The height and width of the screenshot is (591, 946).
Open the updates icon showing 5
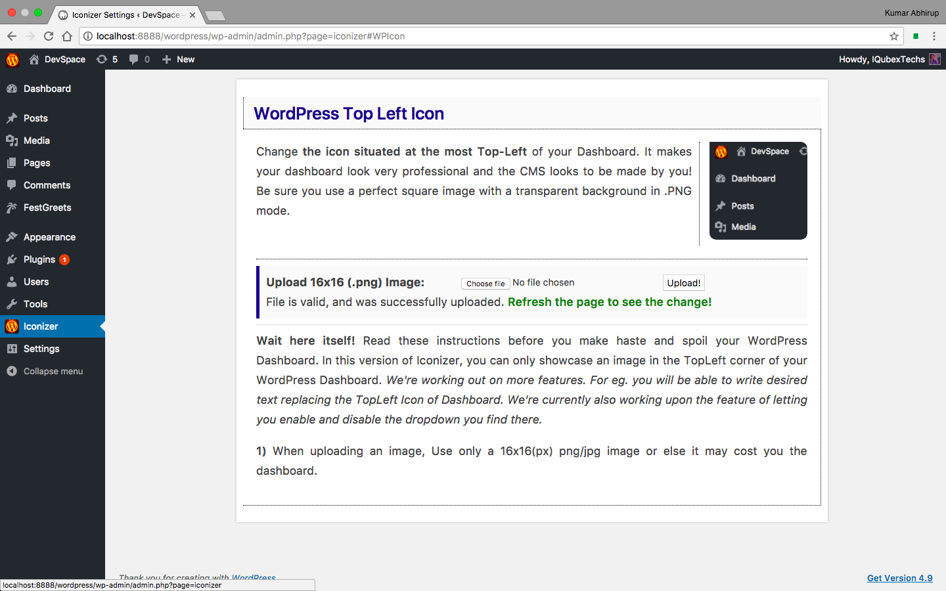(102, 59)
